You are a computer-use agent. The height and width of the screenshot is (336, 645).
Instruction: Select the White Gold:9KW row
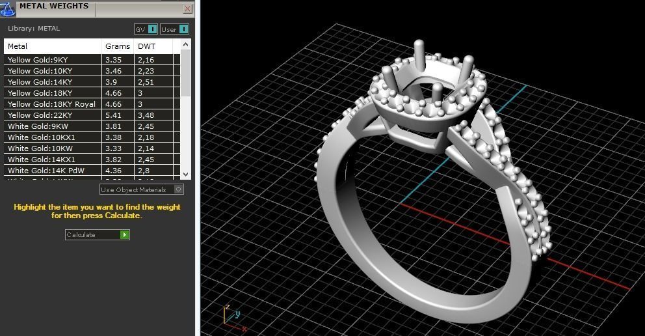pos(92,126)
